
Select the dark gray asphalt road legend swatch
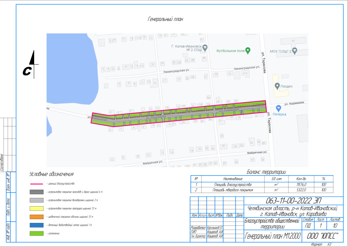tap(37, 192)
